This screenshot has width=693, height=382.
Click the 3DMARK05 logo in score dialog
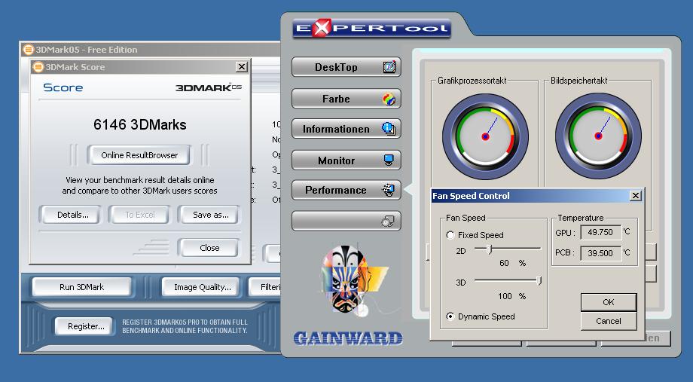(x=209, y=87)
